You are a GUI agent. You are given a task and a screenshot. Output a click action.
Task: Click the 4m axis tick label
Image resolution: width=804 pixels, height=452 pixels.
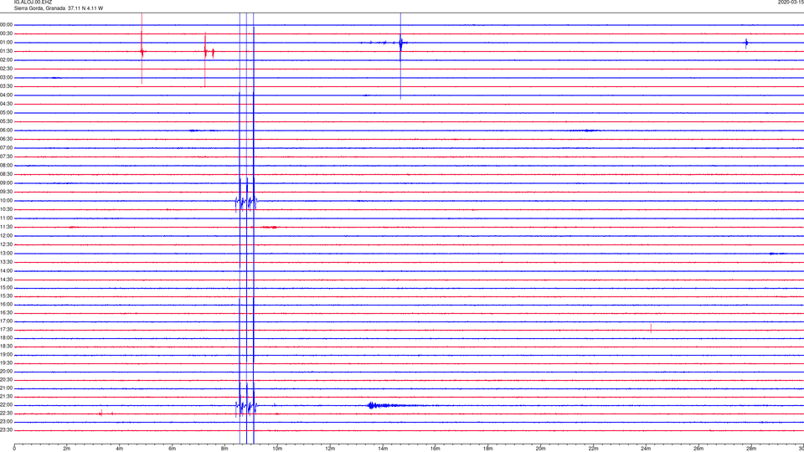point(120,449)
